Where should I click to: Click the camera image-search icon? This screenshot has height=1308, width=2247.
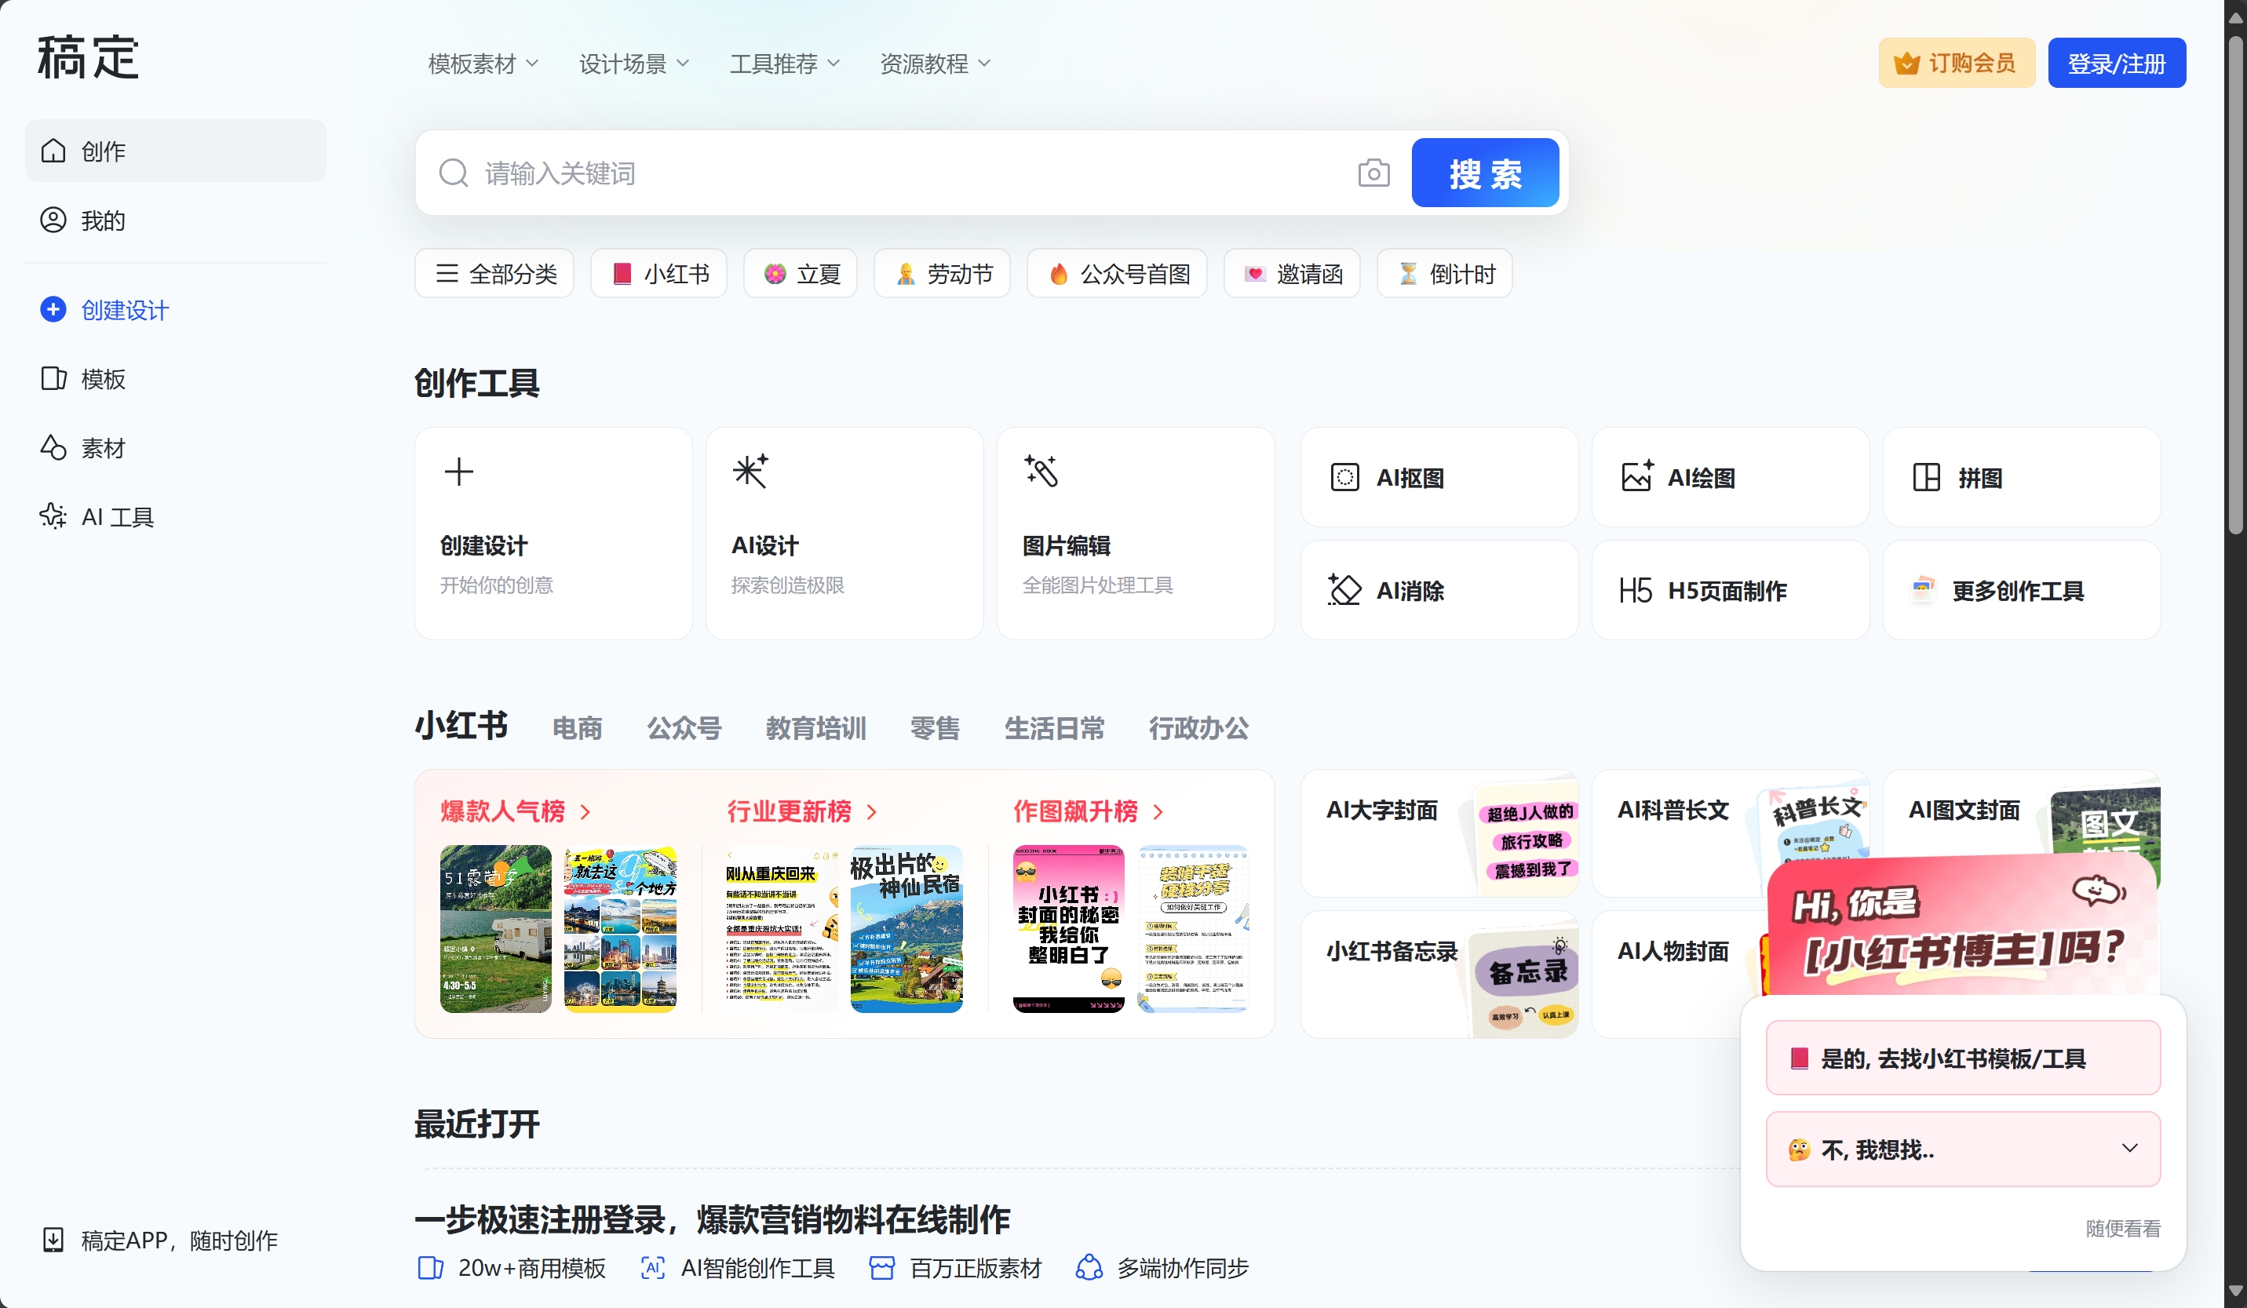click(x=1373, y=173)
